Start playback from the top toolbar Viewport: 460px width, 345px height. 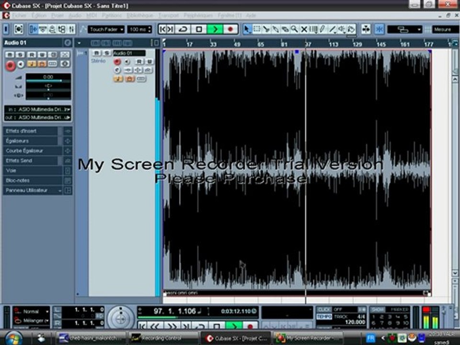click(215, 29)
